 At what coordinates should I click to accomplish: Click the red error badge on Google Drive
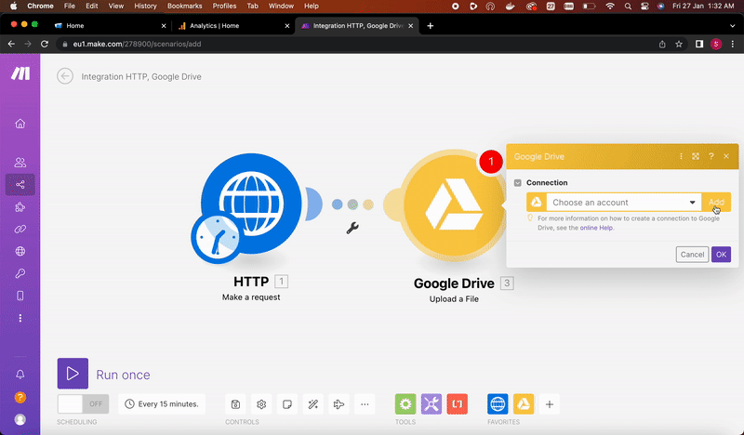coord(491,163)
